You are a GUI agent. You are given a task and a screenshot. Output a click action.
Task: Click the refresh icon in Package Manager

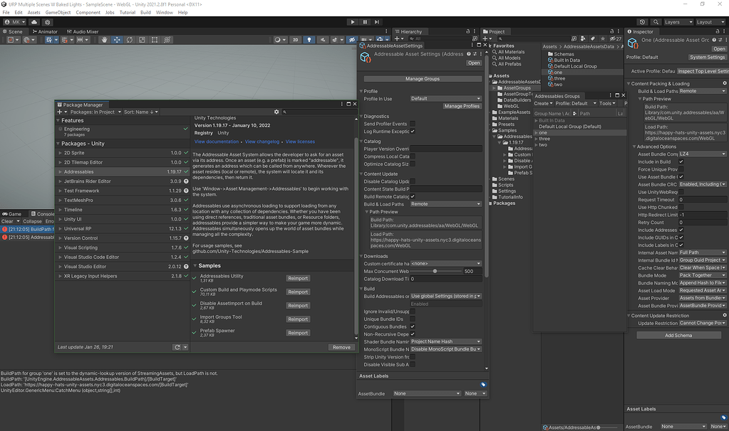177,346
